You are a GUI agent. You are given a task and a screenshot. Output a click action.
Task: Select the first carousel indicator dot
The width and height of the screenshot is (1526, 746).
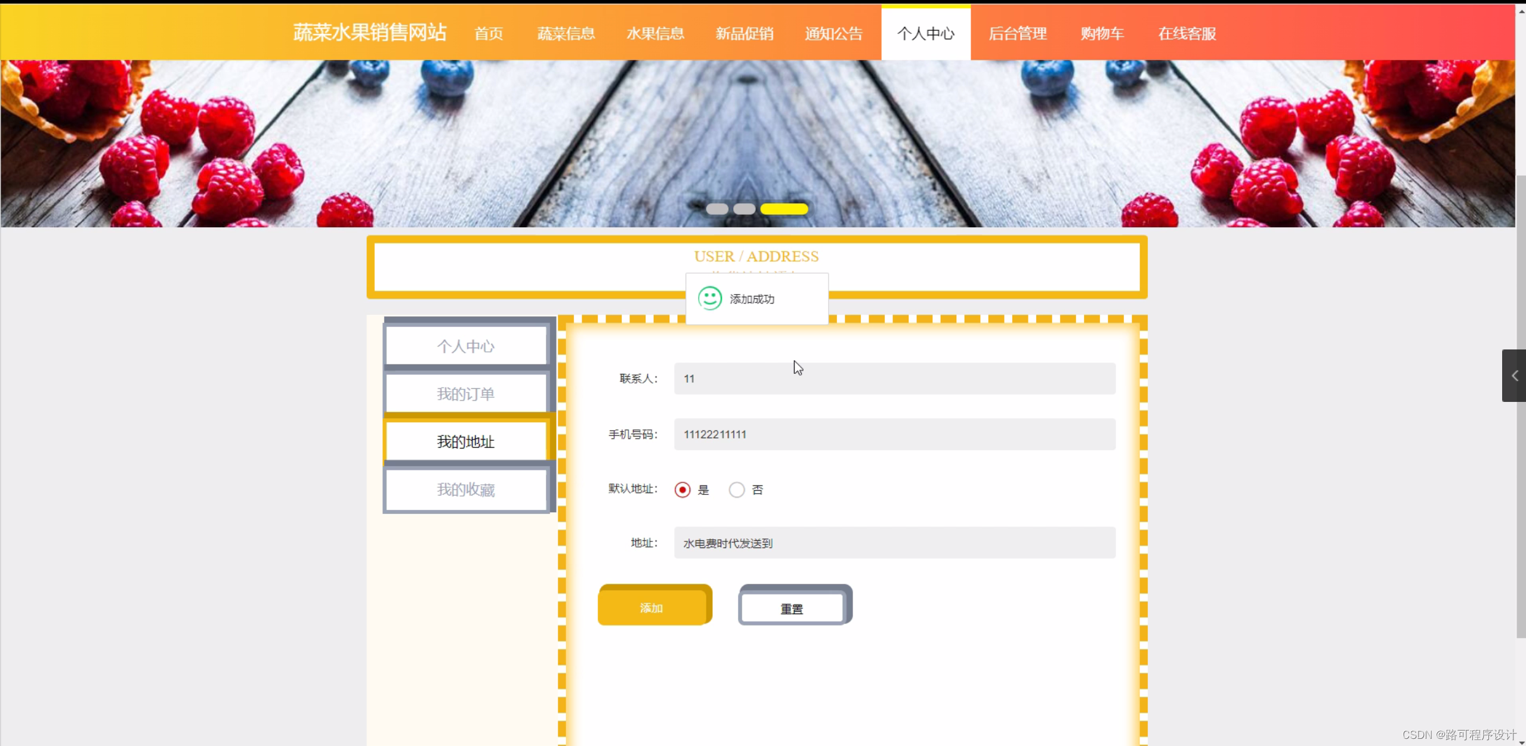point(716,209)
